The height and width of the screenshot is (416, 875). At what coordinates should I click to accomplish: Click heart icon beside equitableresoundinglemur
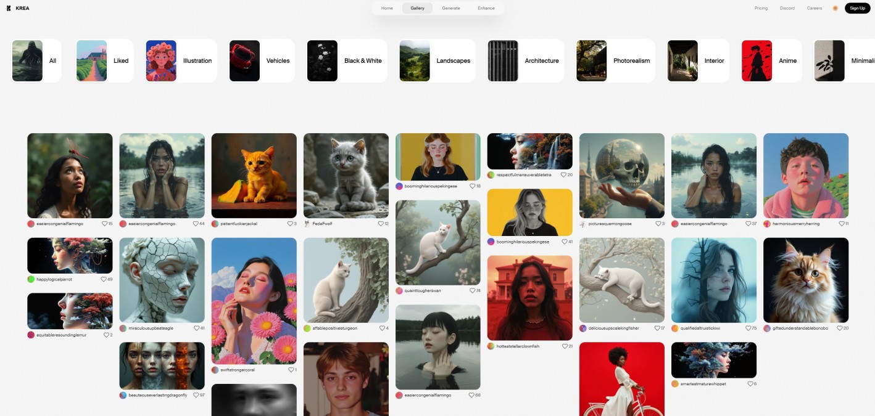[106, 335]
